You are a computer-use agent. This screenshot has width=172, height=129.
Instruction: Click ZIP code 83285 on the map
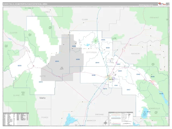[148, 112]
